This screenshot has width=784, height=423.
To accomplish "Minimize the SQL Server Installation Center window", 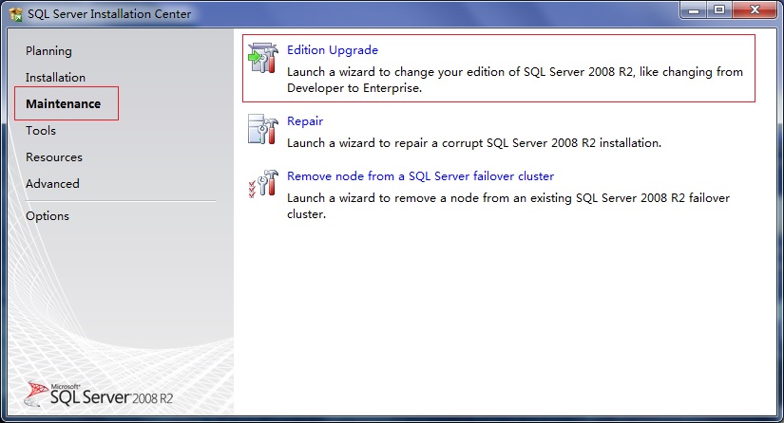I will click(x=694, y=10).
